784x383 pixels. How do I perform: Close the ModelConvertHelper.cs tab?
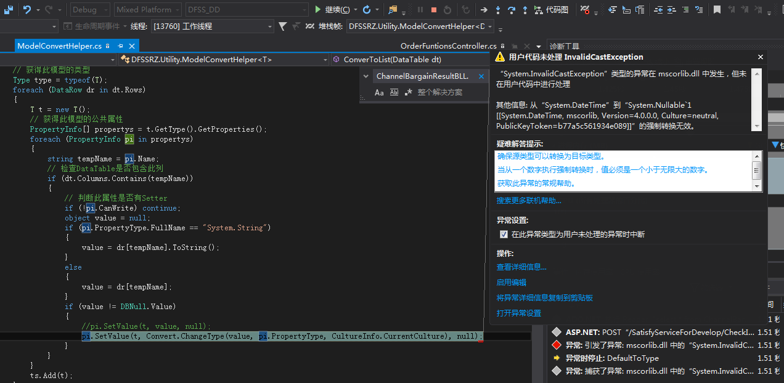tap(131, 46)
